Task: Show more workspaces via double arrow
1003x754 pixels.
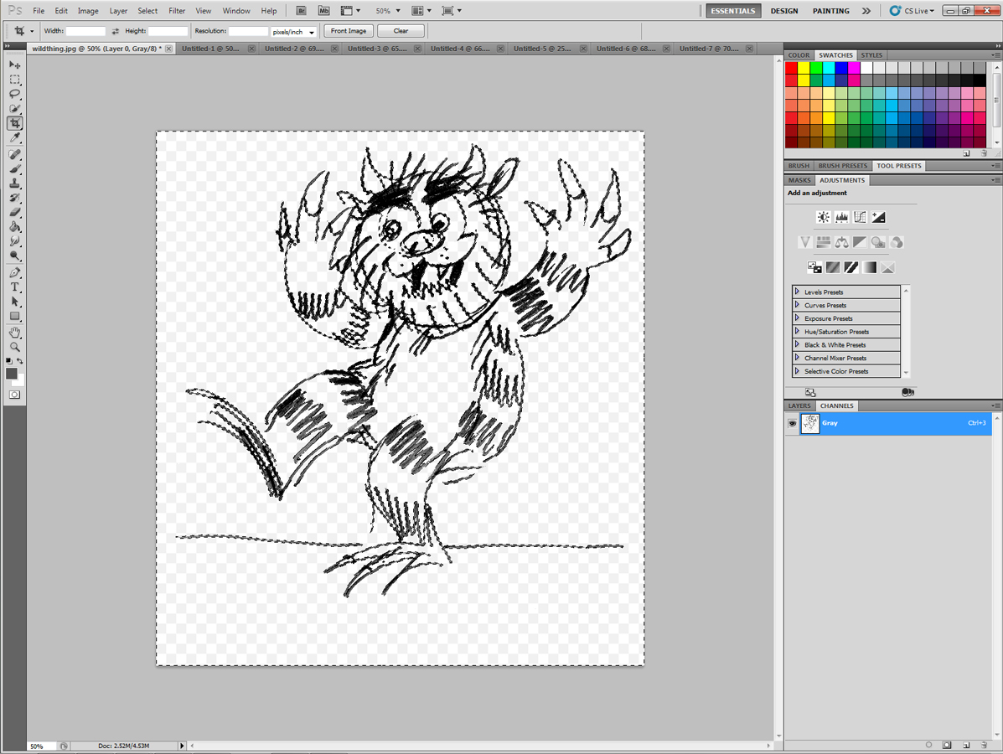Action: [x=866, y=11]
